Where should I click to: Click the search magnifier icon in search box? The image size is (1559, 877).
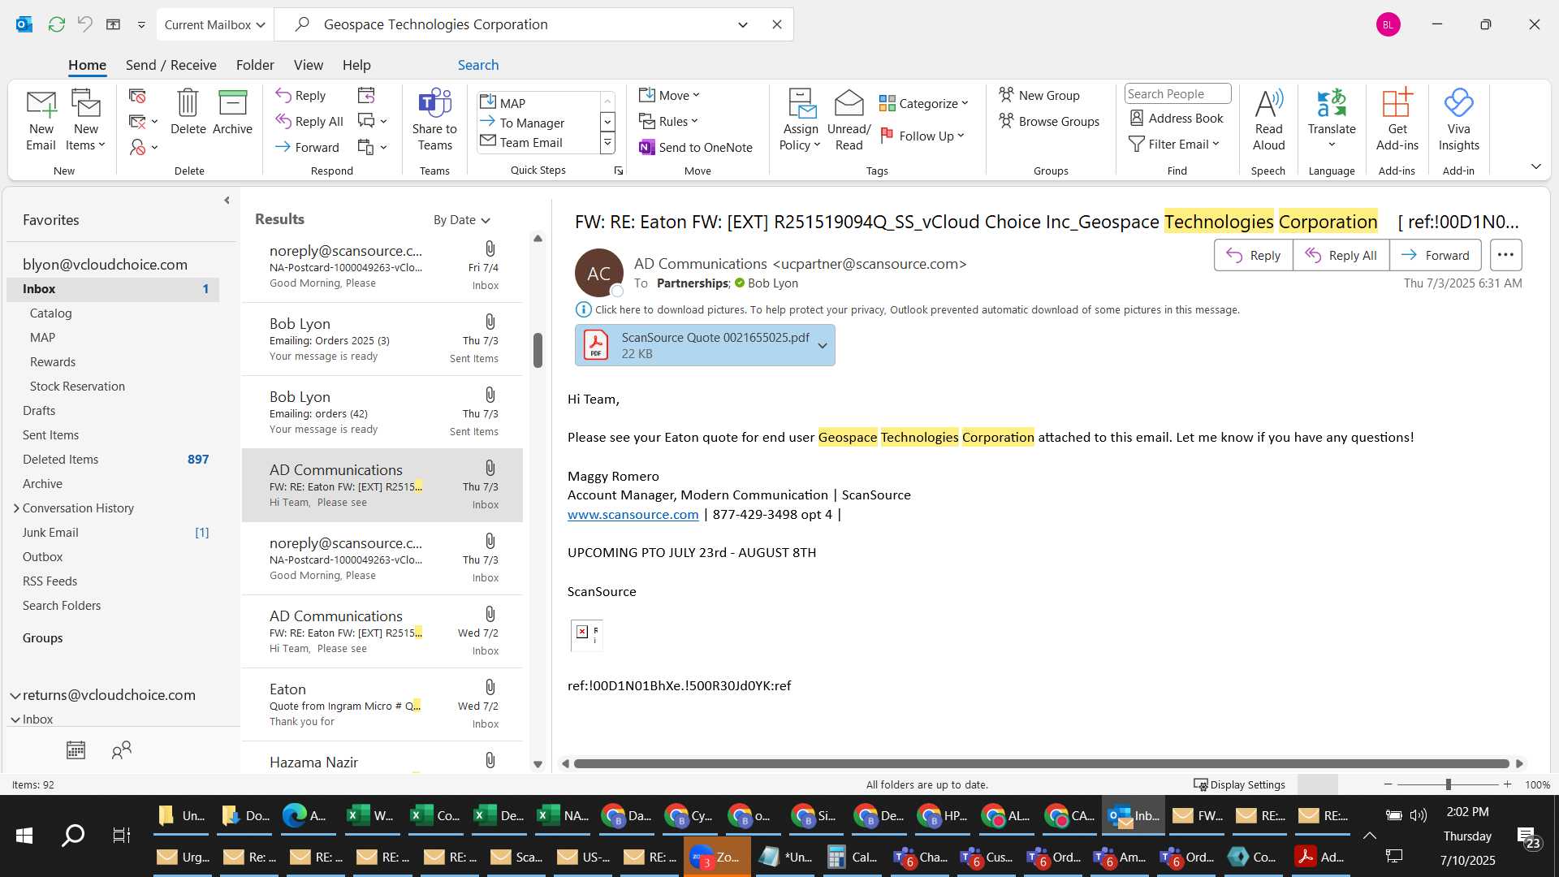tap(302, 24)
